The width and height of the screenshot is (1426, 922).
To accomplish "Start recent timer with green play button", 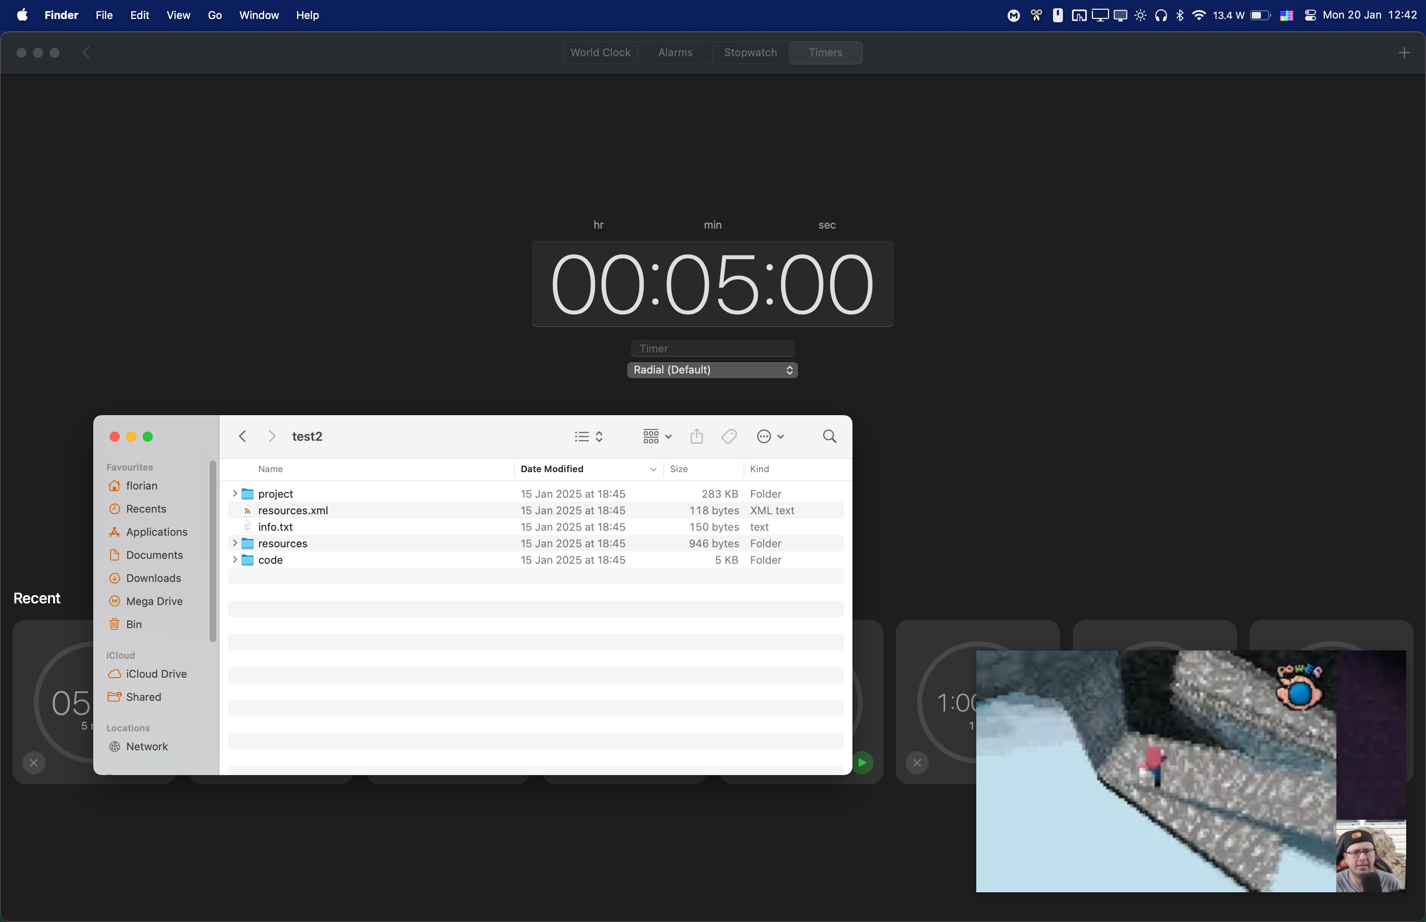I will coord(862,763).
